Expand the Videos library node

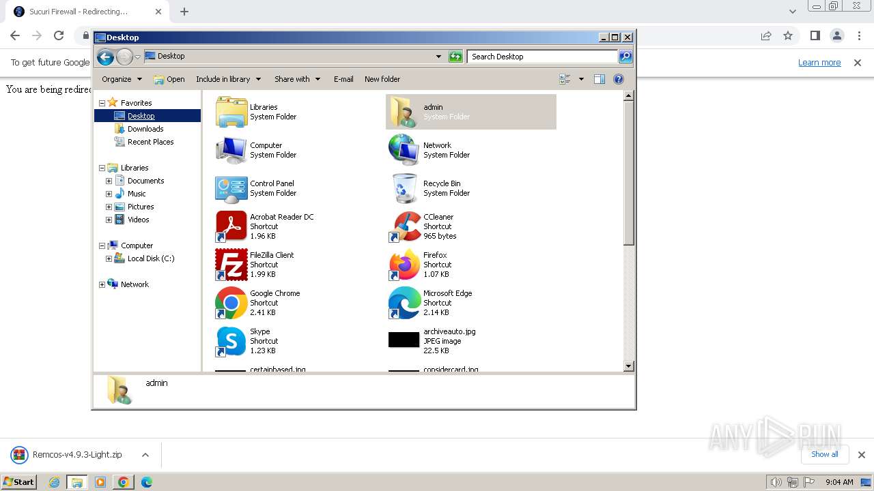(x=109, y=220)
